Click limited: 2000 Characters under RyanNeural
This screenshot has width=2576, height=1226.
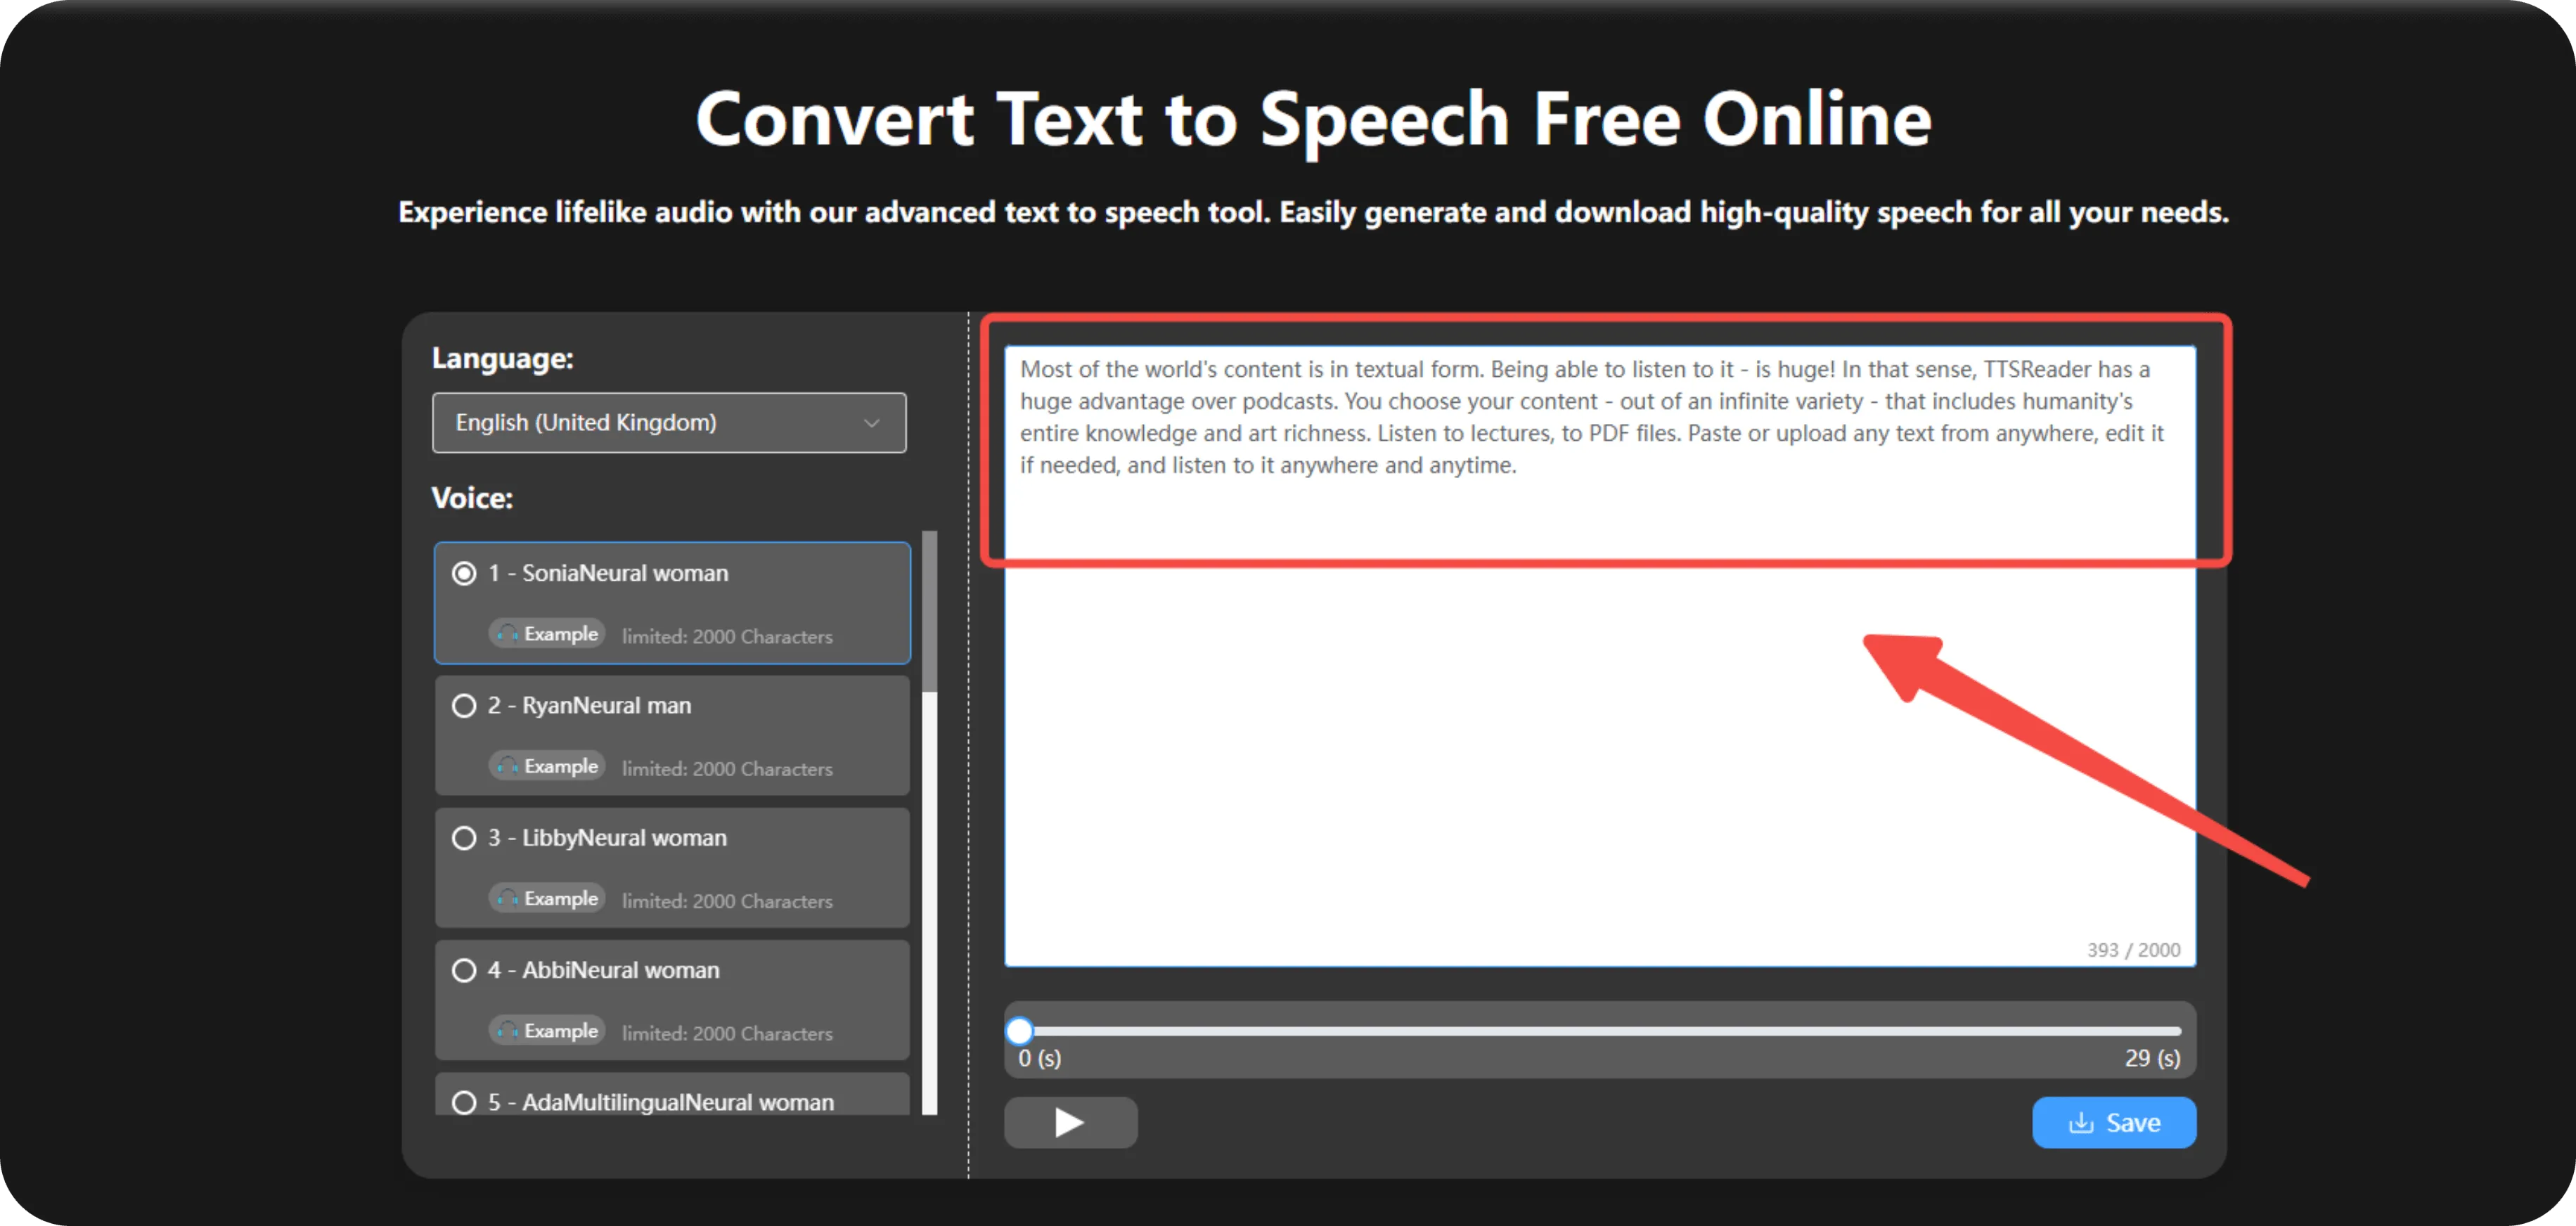click(727, 768)
